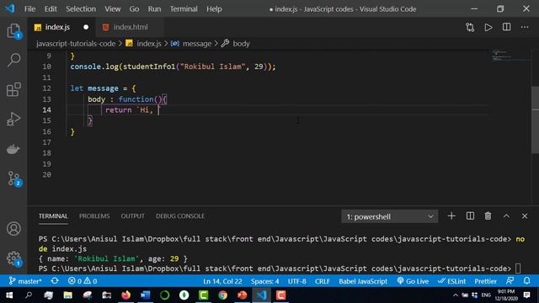Open Word from taskbar
This screenshot has width=539, height=303.
pos(146,295)
